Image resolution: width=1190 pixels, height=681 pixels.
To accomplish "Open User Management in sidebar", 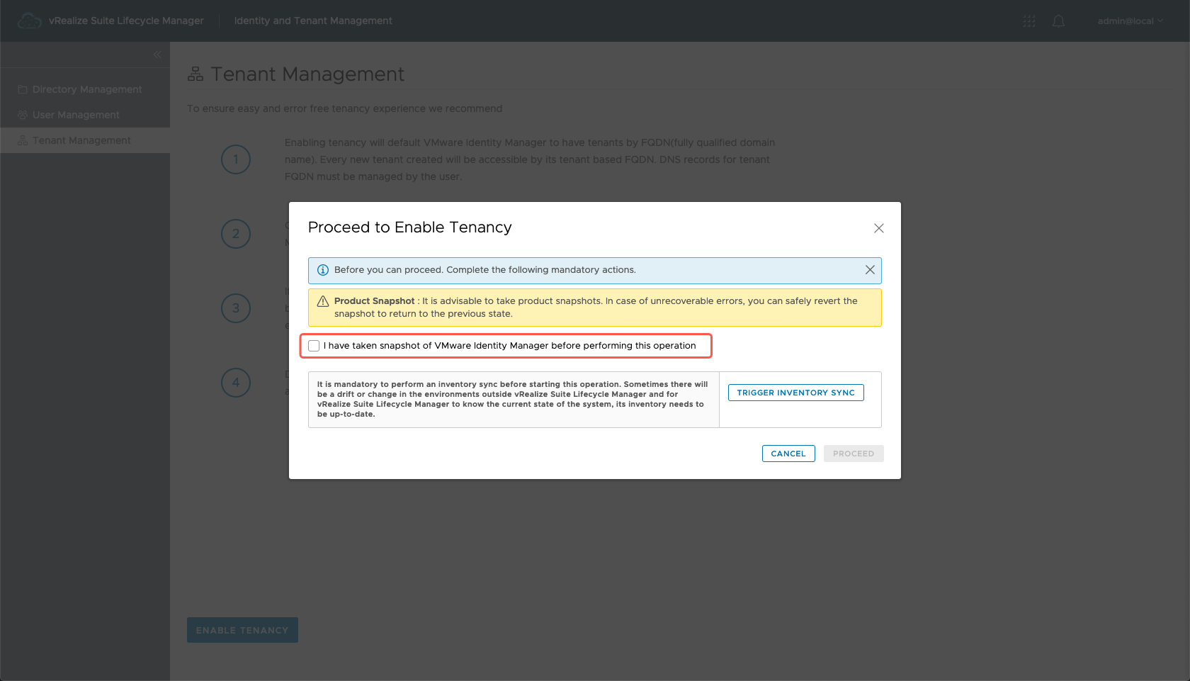I will [76, 115].
